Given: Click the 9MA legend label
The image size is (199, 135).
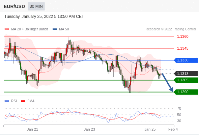Looking at the screenshot, I should pyautogui.click(x=31, y=101).
